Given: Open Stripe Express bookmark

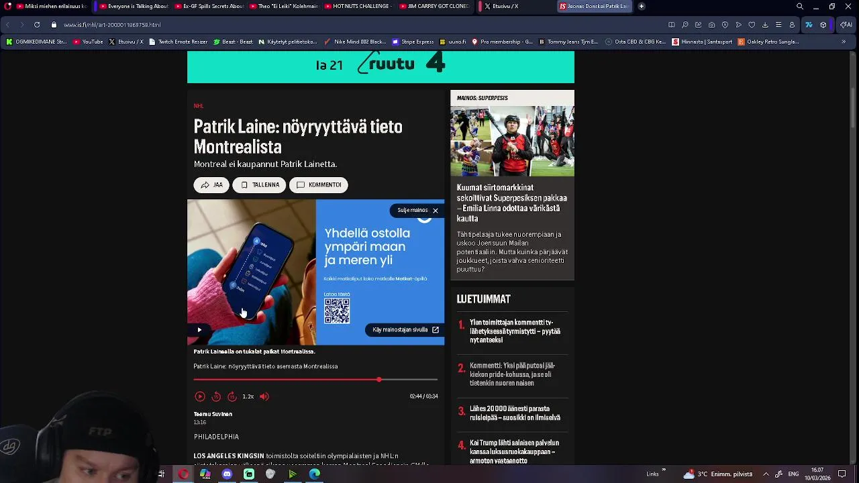Looking at the screenshot, I should point(413,42).
